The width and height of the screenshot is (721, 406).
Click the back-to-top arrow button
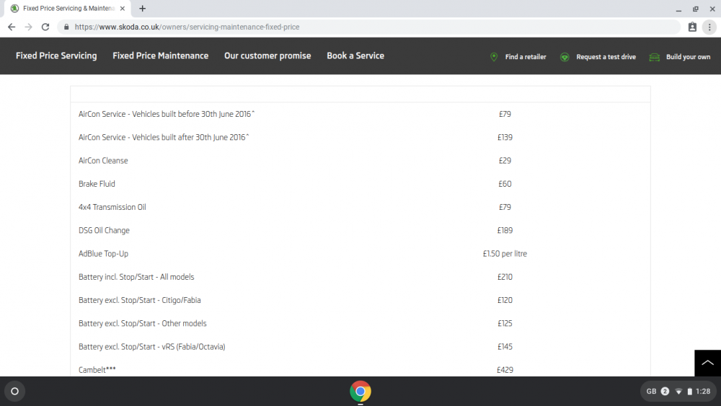[708, 363]
